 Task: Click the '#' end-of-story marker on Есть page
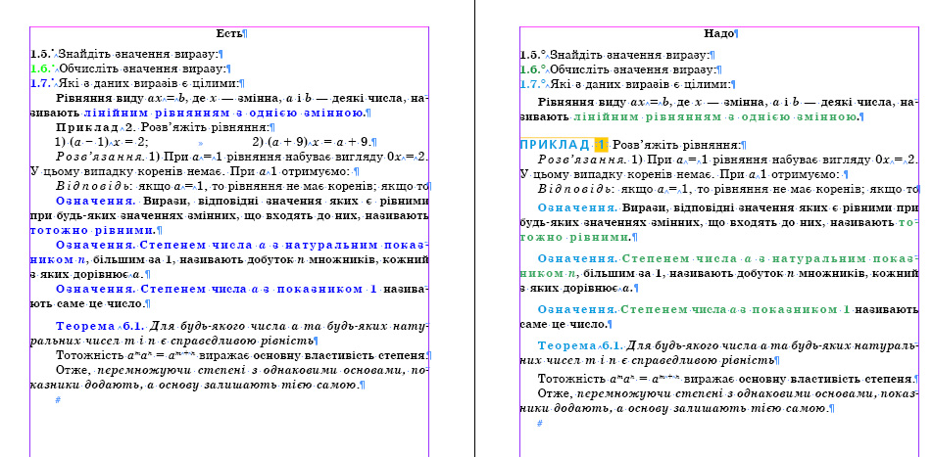click(x=58, y=400)
